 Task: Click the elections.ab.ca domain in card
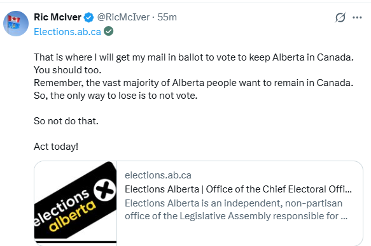[x=158, y=175]
